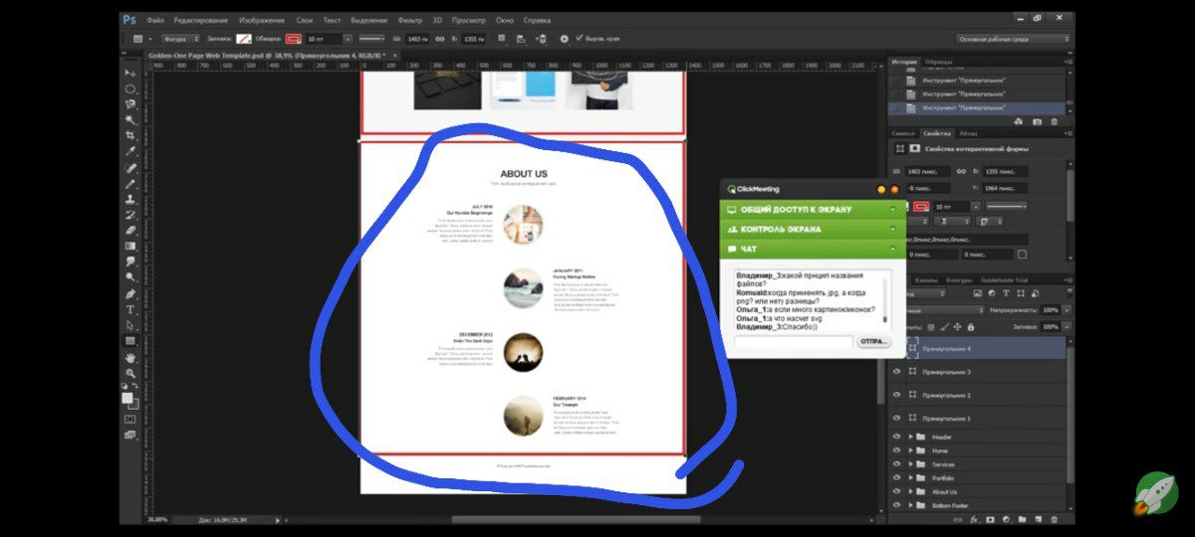Viewport: 1195px width, 537px height.
Task: Create new adjustment layer
Action: 1007,519
